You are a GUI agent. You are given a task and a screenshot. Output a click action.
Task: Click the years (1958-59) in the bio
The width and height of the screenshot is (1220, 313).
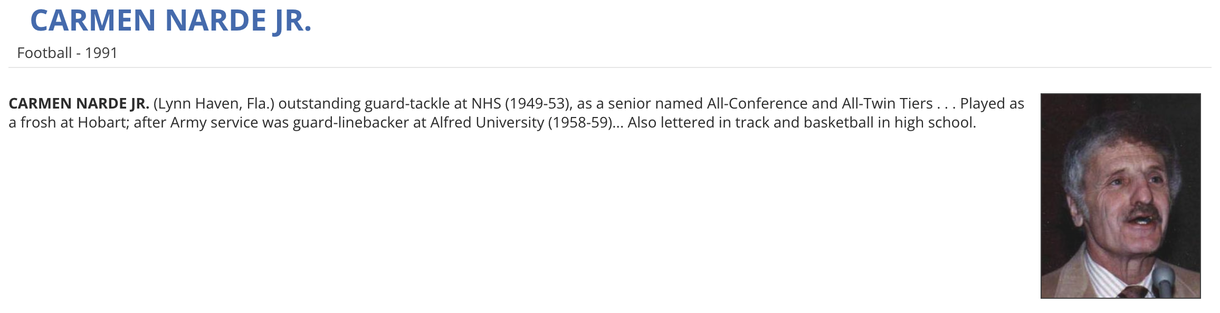(x=580, y=122)
